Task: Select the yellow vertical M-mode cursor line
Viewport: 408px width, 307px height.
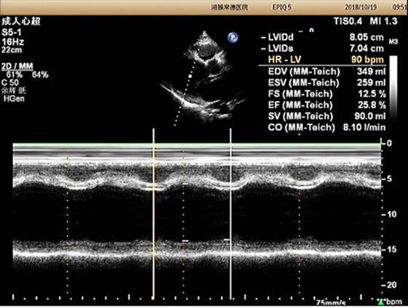Action: click(x=154, y=214)
